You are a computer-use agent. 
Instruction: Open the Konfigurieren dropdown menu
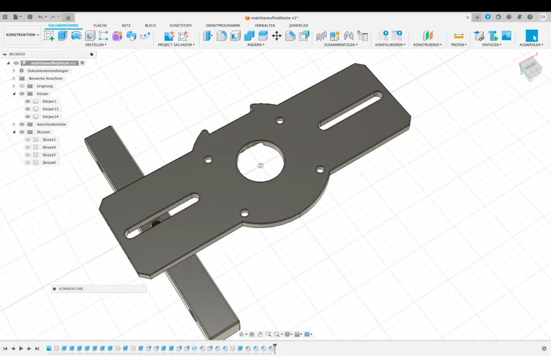390,45
